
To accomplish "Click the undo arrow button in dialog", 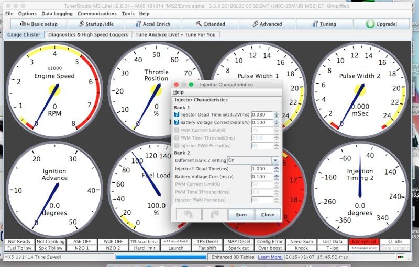I will point(189,215).
